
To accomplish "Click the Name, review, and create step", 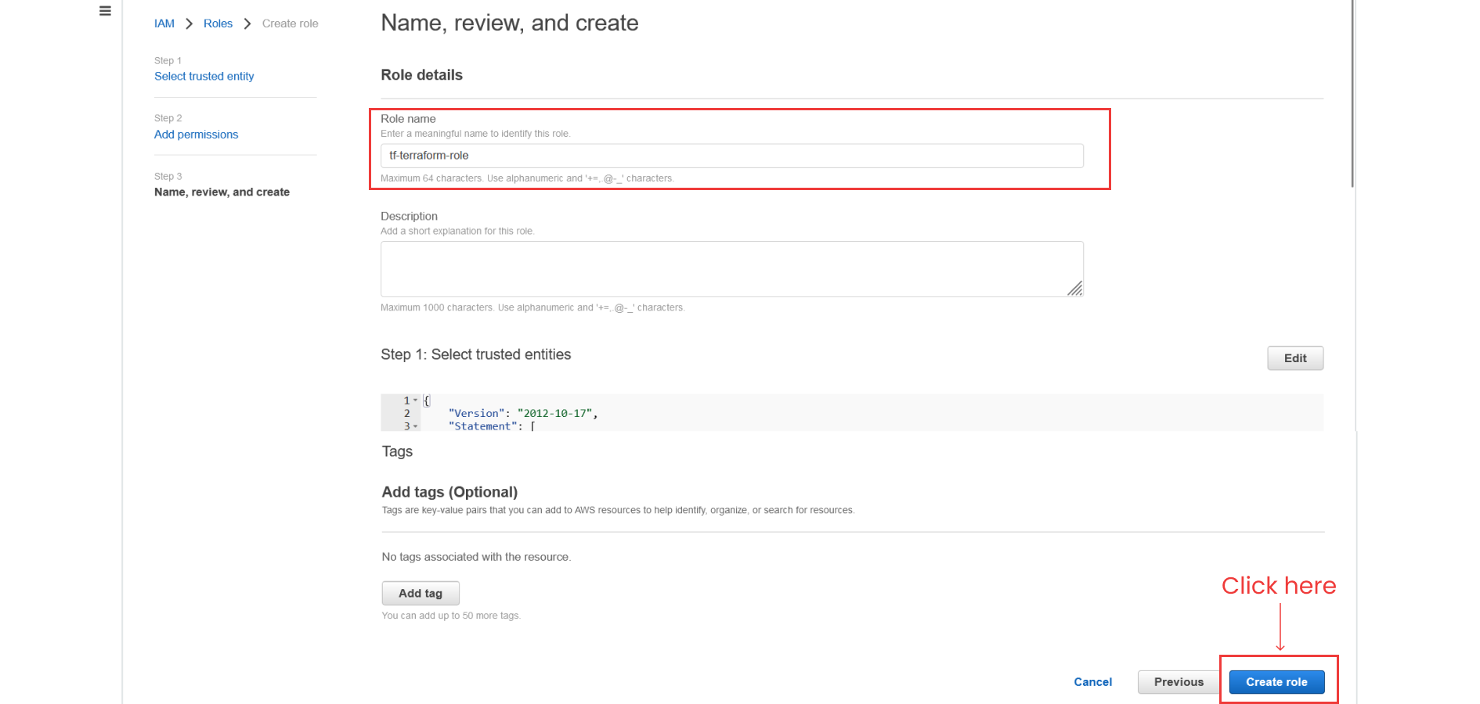I will pos(222,192).
